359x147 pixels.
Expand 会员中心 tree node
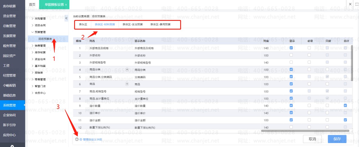(x=32, y=93)
